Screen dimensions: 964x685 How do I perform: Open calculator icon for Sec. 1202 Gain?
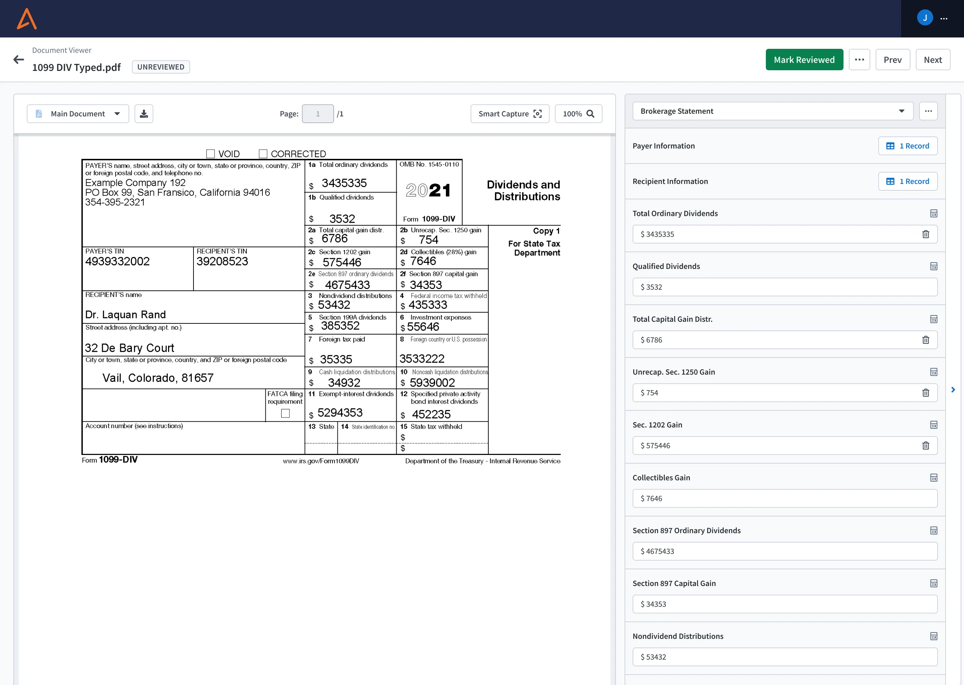(x=934, y=425)
